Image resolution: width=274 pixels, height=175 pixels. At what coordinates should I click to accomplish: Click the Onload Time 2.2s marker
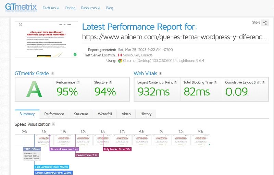87,155
